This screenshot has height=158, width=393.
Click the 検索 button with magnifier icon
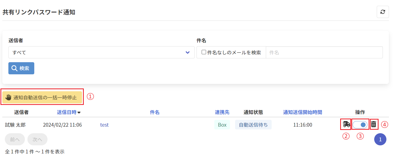point(21,68)
